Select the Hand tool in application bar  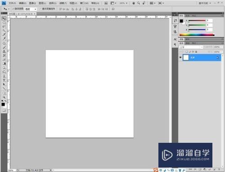pyautogui.click(x=133, y=3)
